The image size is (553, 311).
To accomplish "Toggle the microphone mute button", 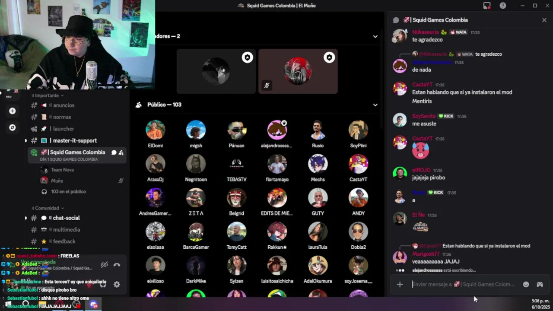I will (x=89, y=284).
